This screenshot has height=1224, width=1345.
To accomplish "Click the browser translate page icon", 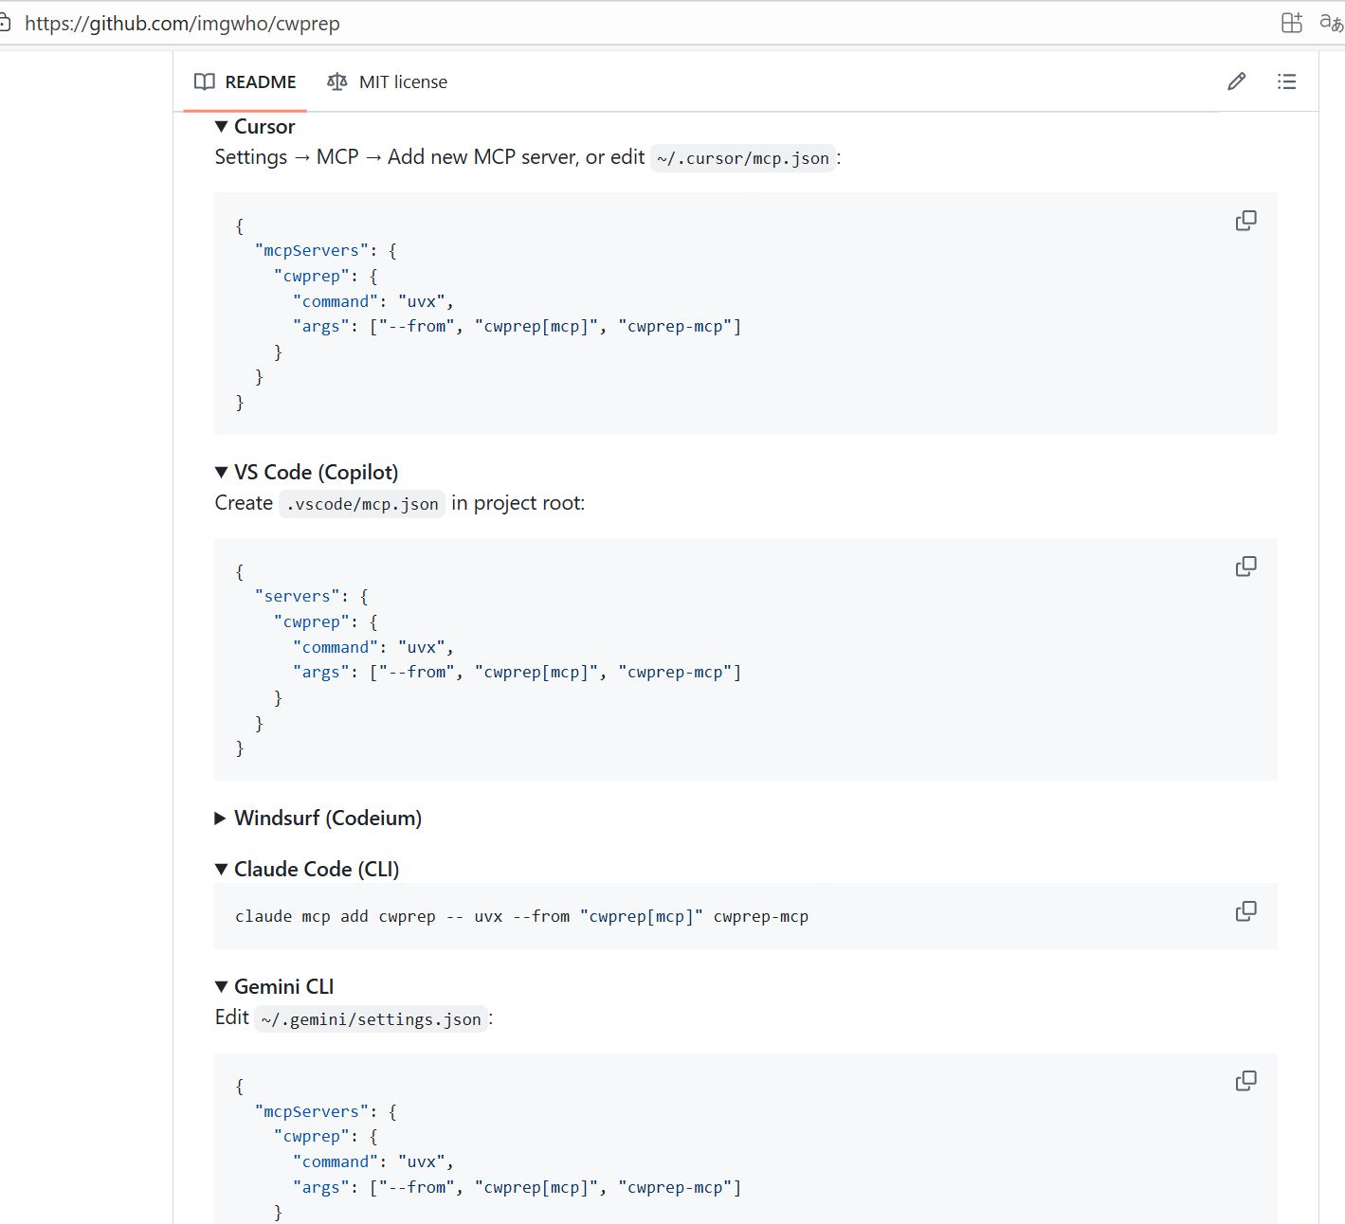I will coord(1332,23).
